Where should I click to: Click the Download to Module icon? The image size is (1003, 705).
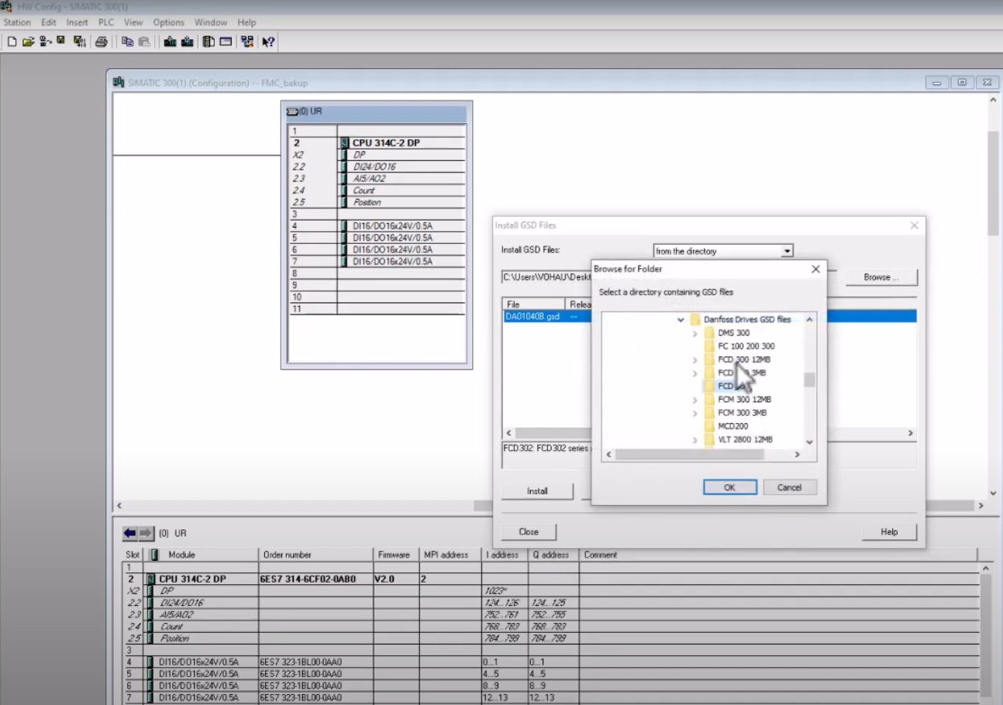pos(170,42)
